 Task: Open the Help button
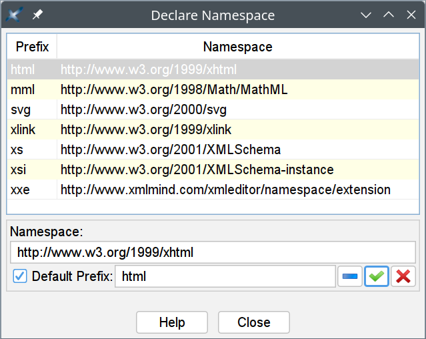pos(172,322)
